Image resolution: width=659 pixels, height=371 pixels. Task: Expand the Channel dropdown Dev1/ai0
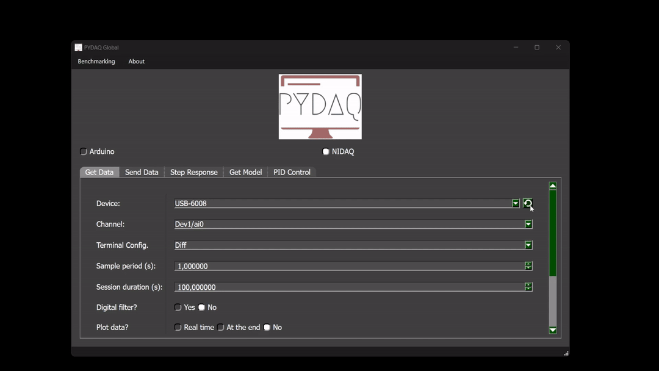(528, 225)
